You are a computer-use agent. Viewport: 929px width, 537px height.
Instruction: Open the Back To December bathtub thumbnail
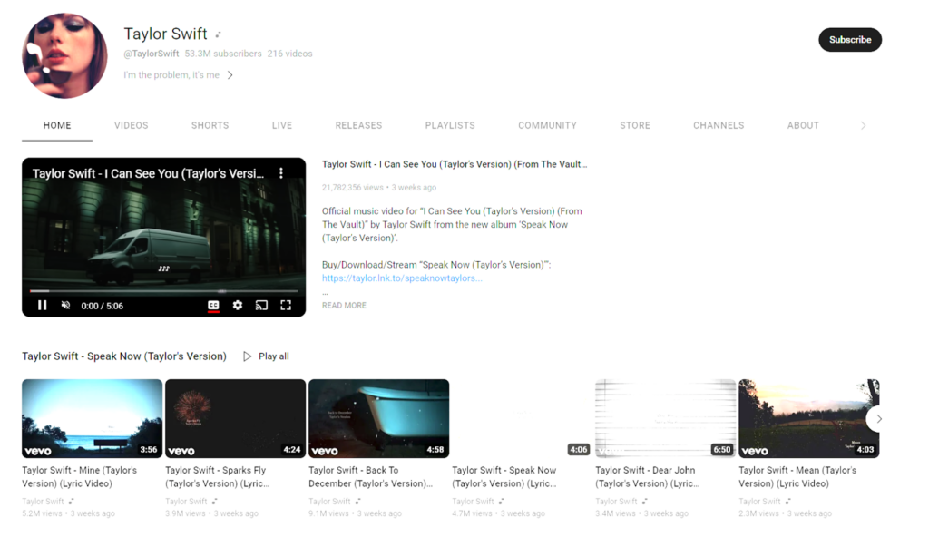378,418
